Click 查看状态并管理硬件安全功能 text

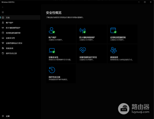(x=60, y=60)
